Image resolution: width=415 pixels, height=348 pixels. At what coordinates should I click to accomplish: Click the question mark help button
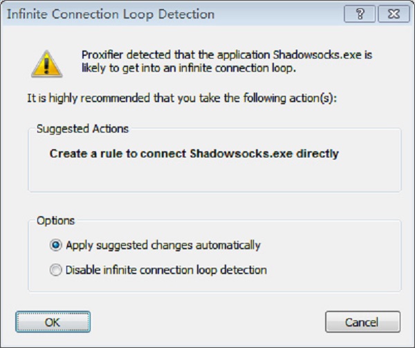[363, 14]
